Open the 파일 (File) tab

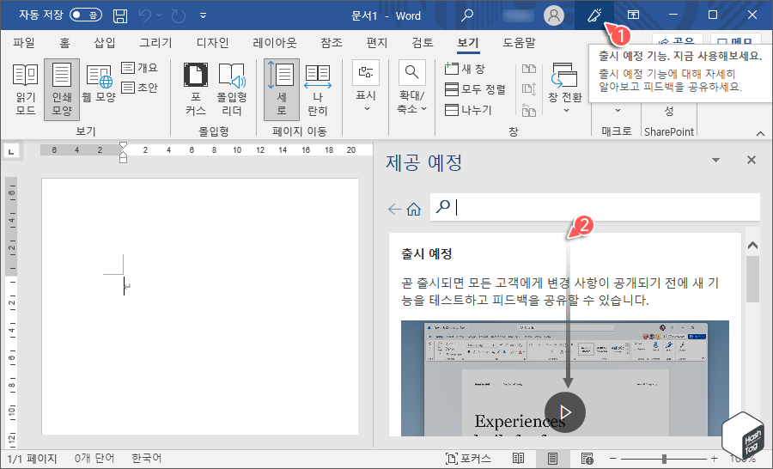pos(24,43)
